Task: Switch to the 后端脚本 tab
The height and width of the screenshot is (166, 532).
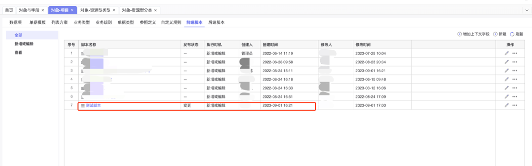Action: [x=216, y=22]
